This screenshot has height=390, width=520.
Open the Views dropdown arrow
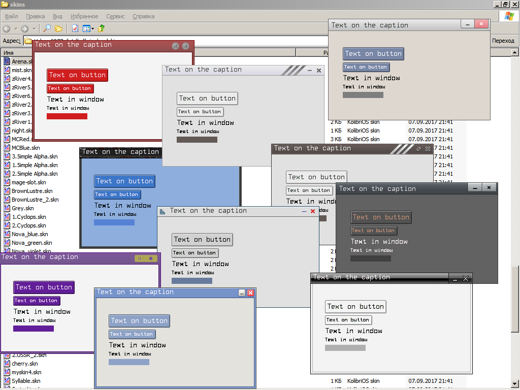pos(92,28)
